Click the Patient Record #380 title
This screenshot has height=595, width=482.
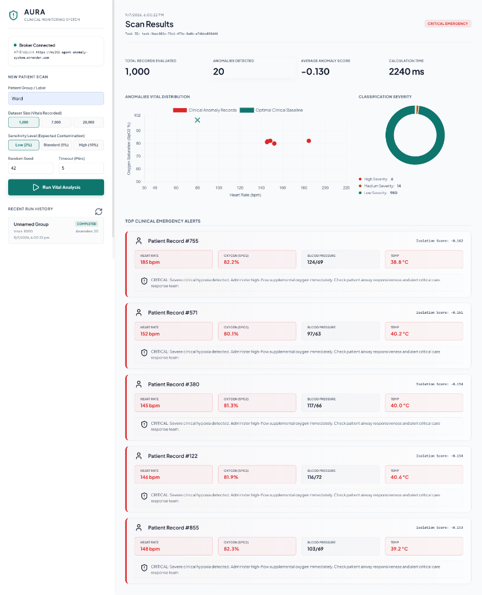(x=174, y=385)
